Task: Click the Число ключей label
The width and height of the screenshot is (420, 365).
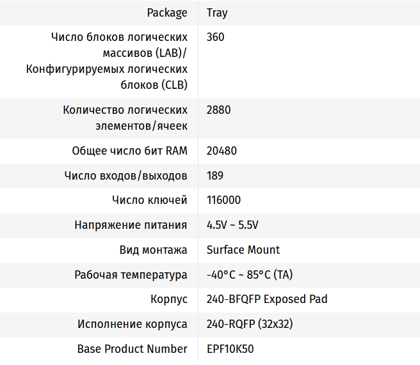Action: pos(150,200)
